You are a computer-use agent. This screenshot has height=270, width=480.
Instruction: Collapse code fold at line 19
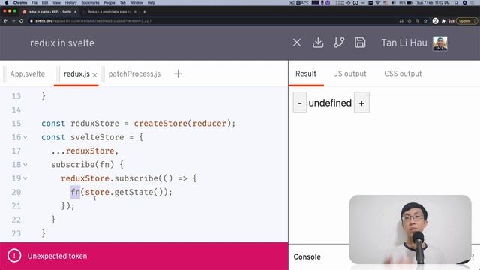(25, 178)
